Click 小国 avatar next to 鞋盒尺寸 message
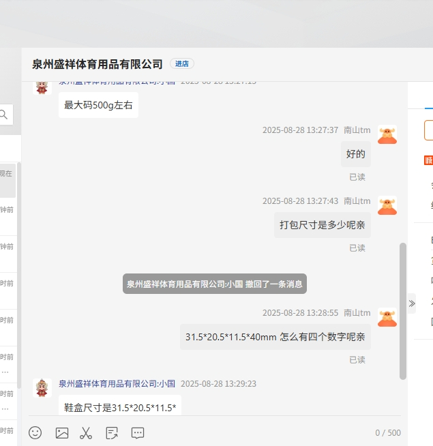 click(42, 388)
